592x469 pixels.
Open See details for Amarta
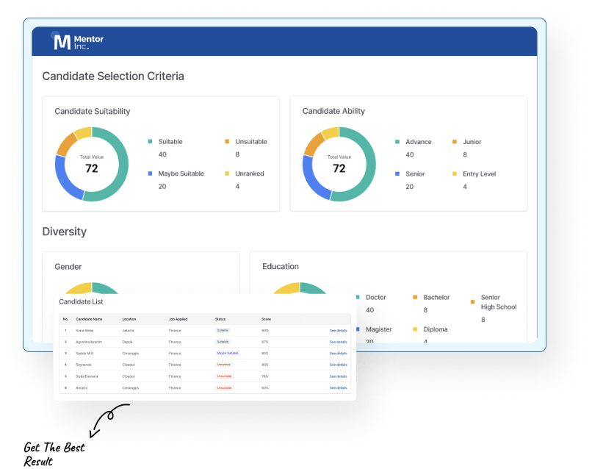coord(337,388)
